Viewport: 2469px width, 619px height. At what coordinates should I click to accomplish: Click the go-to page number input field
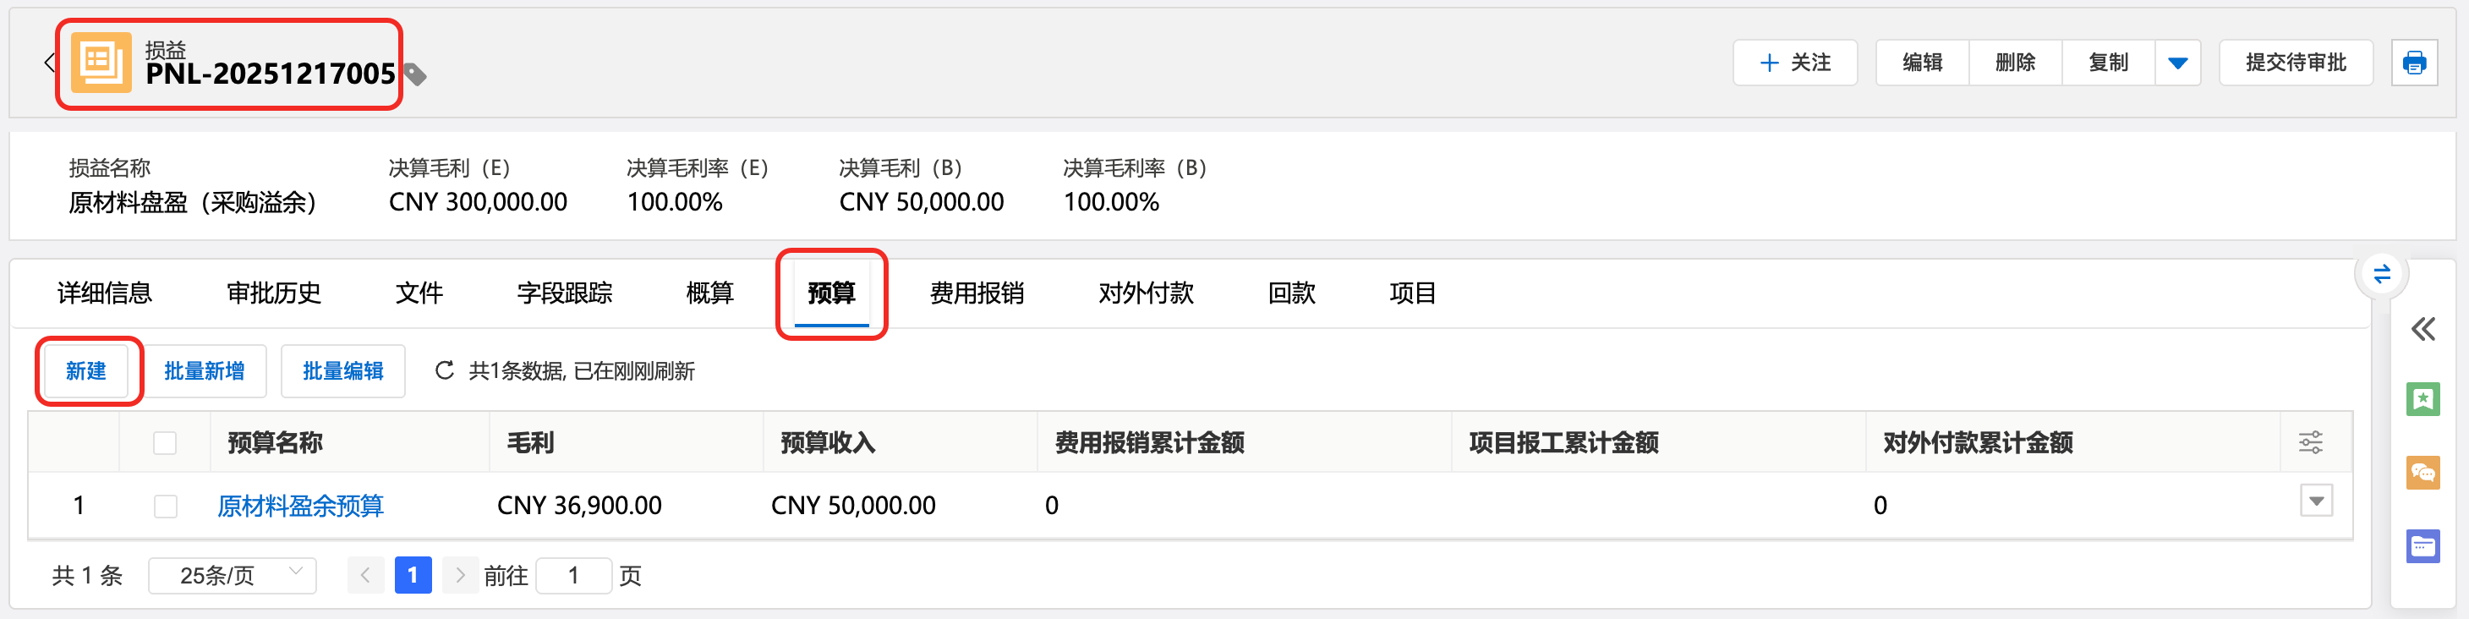(x=573, y=575)
